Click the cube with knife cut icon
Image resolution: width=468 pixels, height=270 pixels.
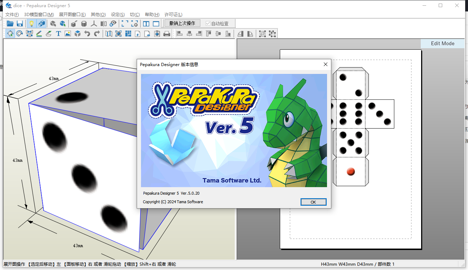coord(74,24)
